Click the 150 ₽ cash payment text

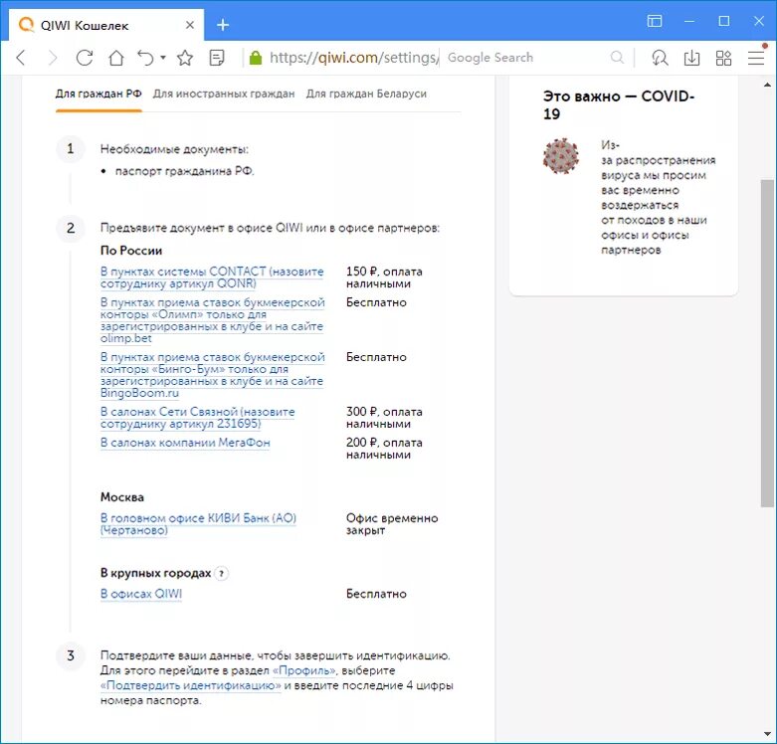click(x=384, y=278)
